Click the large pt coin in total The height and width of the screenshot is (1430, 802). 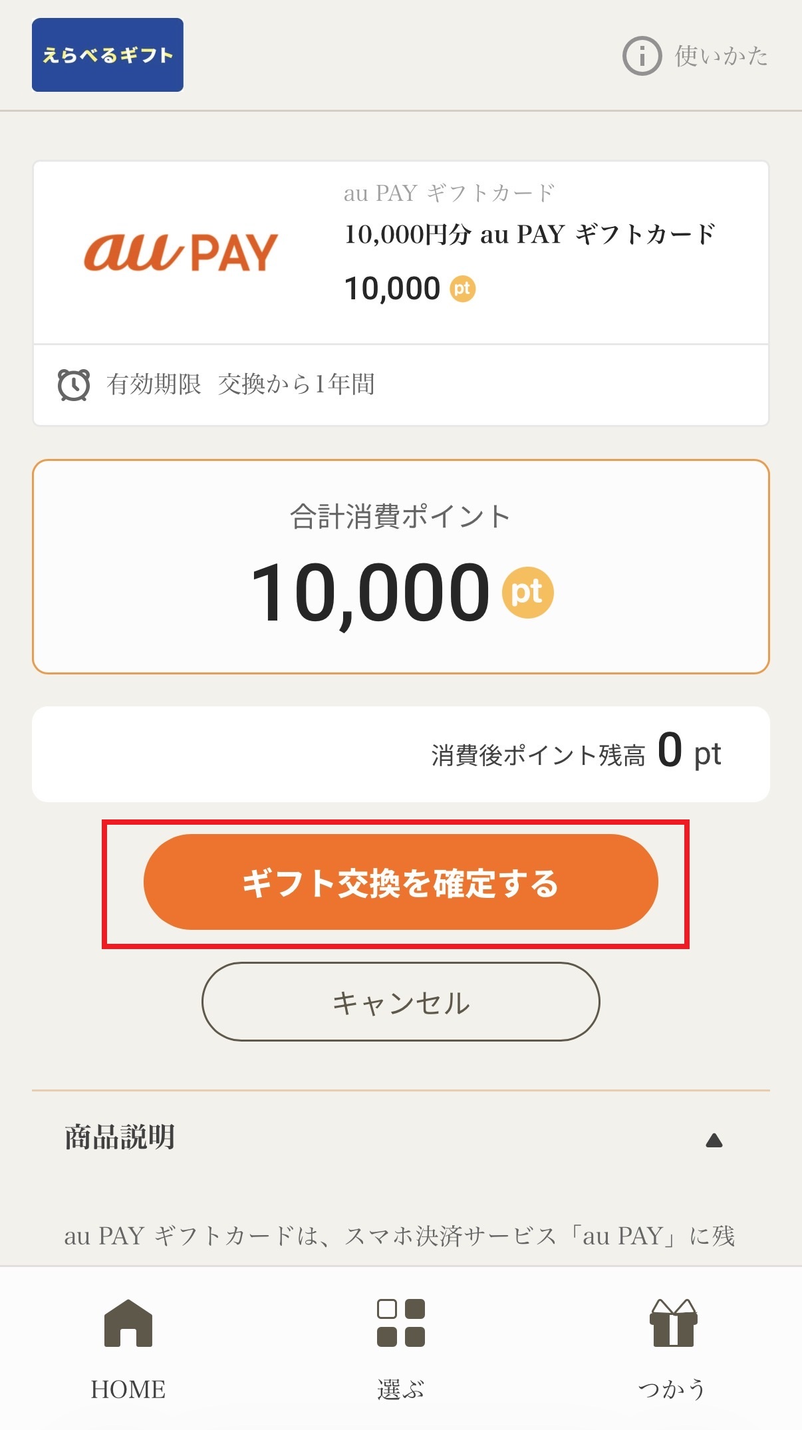[527, 592]
